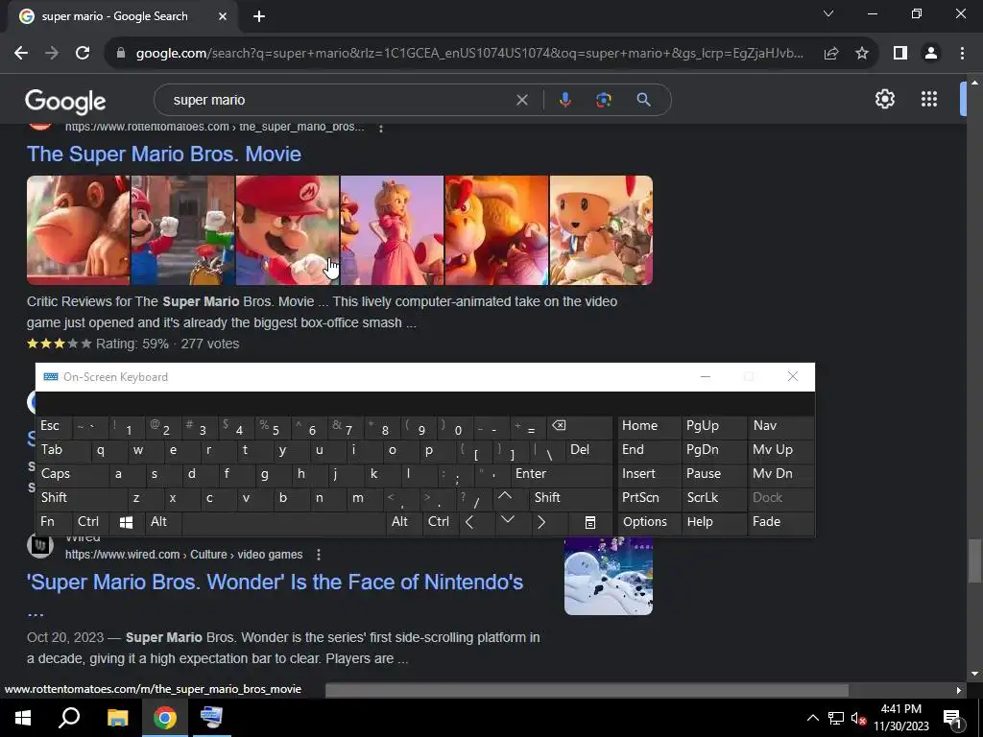Click the Toad movie thumbnail
The width and height of the screenshot is (983, 737).
(601, 230)
